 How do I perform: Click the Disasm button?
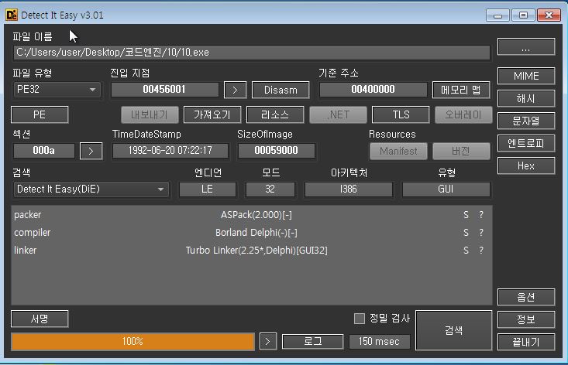pyautogui.click(x=281, y=90)
